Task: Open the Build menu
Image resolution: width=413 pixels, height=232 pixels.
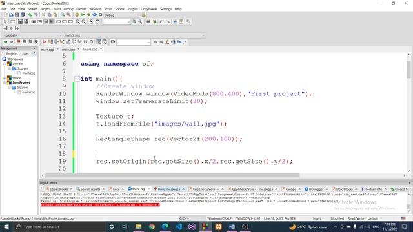Action: (57, 9)
